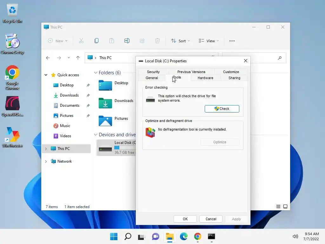Collapse the Folders (6) group

coord(96,73)
